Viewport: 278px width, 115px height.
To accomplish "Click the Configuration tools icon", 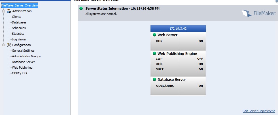I will point(9,45).
